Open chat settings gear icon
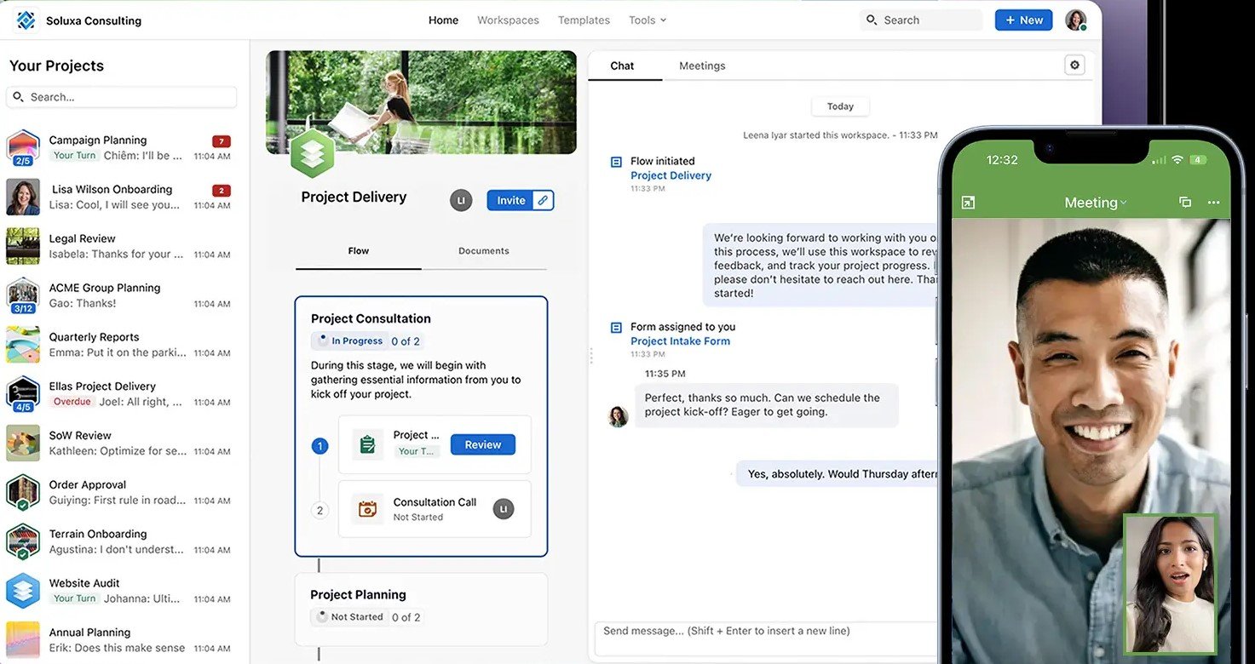 point(1074,66)
